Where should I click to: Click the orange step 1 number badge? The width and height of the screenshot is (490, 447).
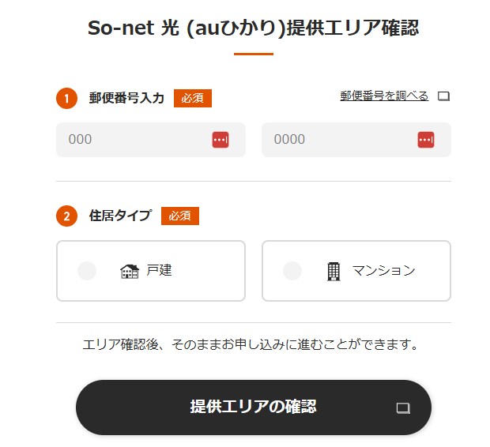[66, 98]
